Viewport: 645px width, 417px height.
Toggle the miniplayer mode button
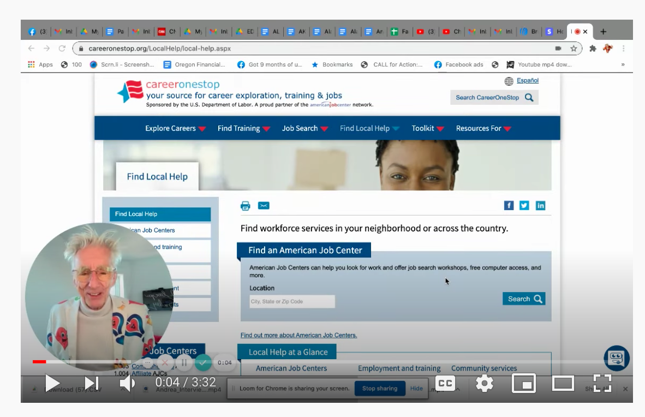[523, 383]
